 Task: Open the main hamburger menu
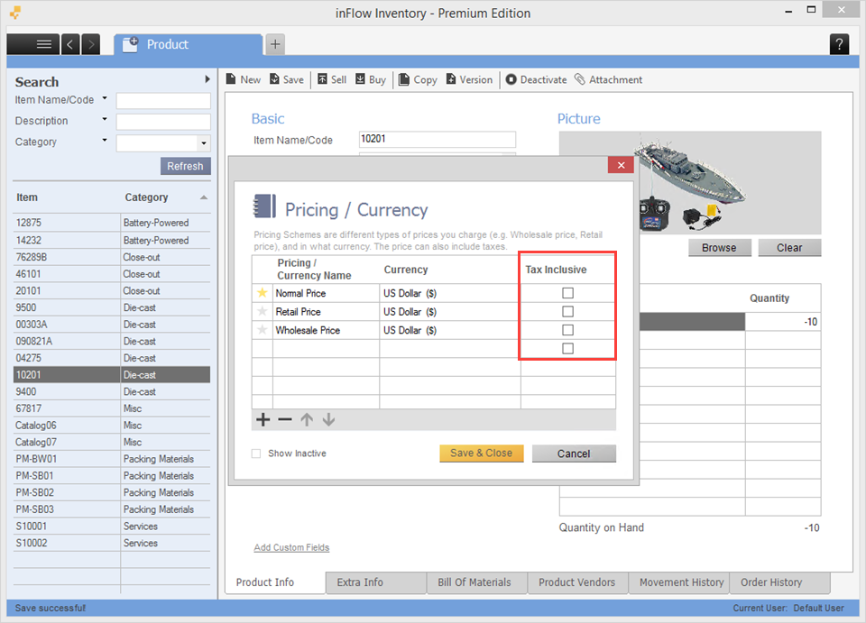(33, 44)
